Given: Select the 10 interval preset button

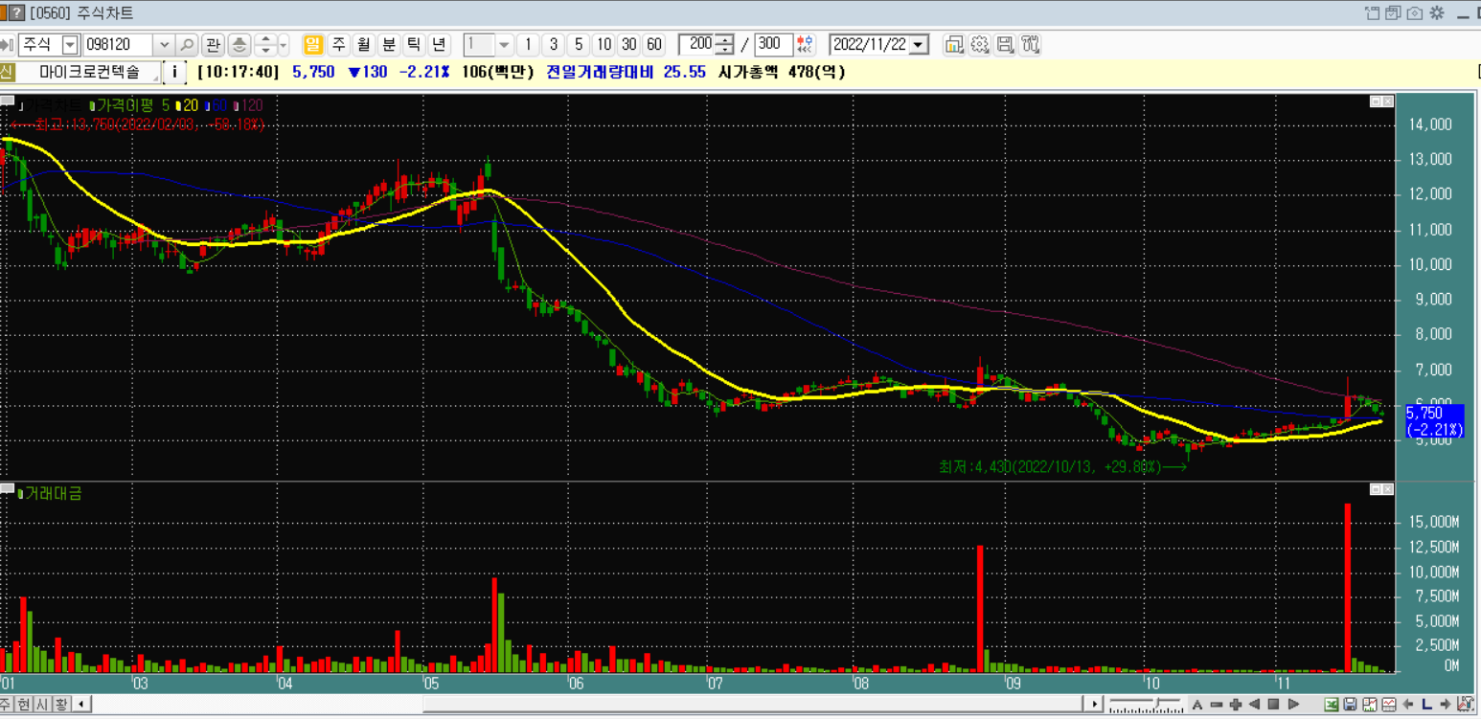Looking at the screenshot, I should [x=604, y=44].
